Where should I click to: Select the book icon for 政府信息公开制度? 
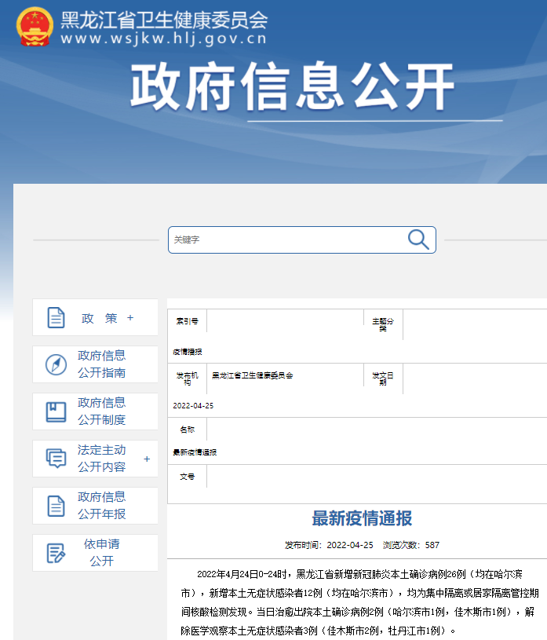pos(56,411)
